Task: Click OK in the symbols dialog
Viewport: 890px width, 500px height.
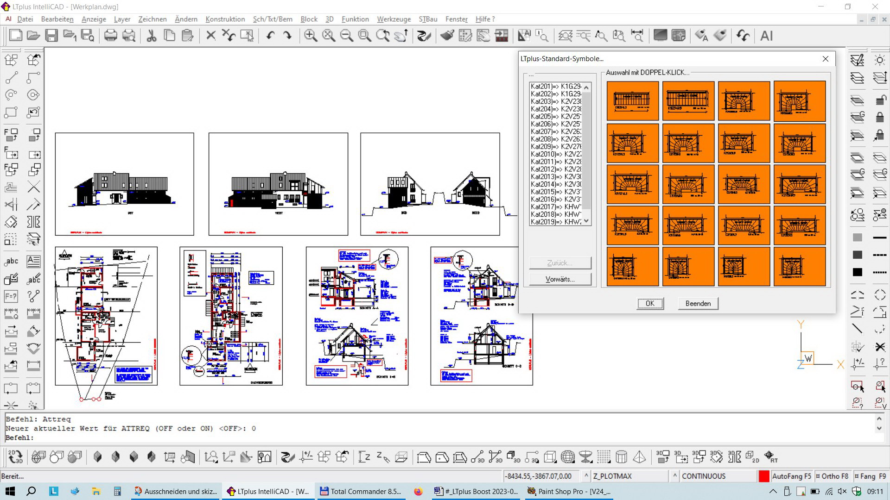Action: [650, 303]
